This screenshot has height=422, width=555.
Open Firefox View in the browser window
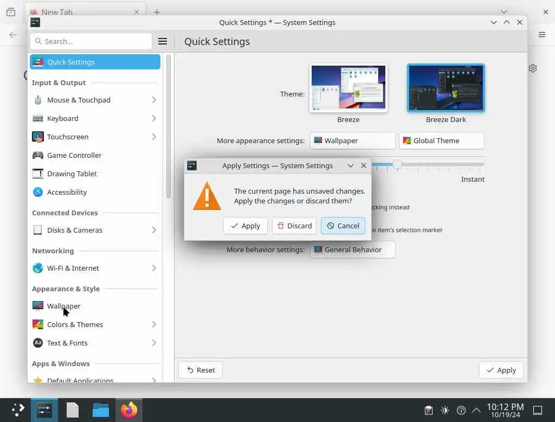point(11,12)
